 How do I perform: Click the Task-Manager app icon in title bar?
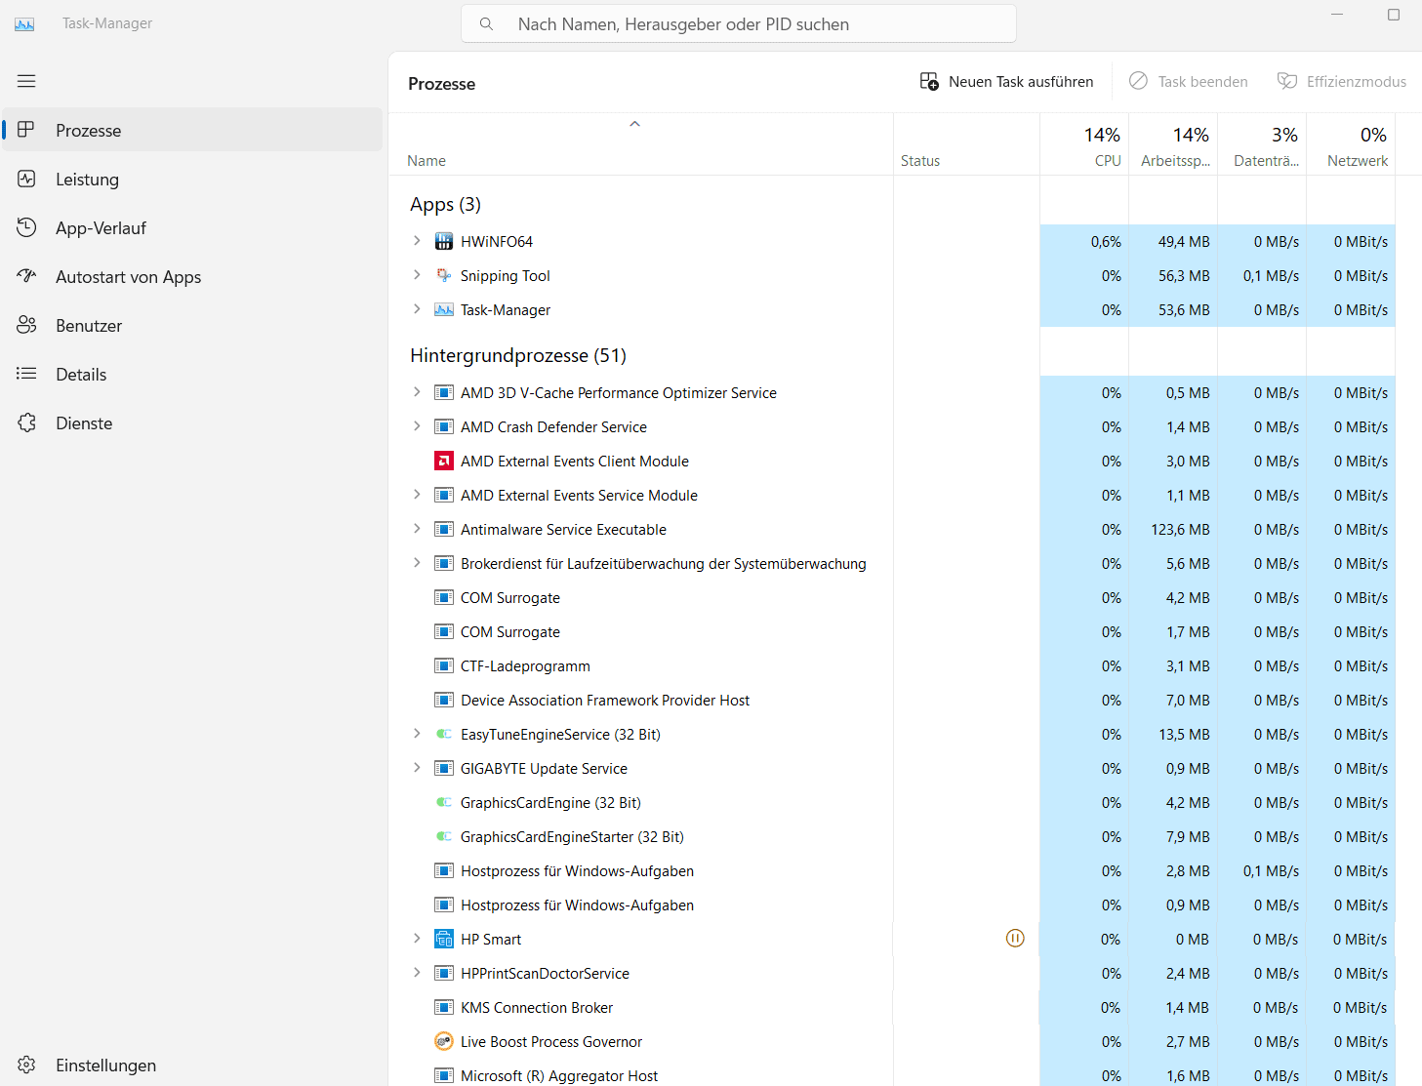coord(24,23)
